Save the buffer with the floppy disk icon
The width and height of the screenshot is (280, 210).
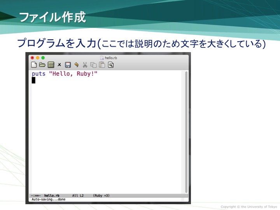coord(68,65)
